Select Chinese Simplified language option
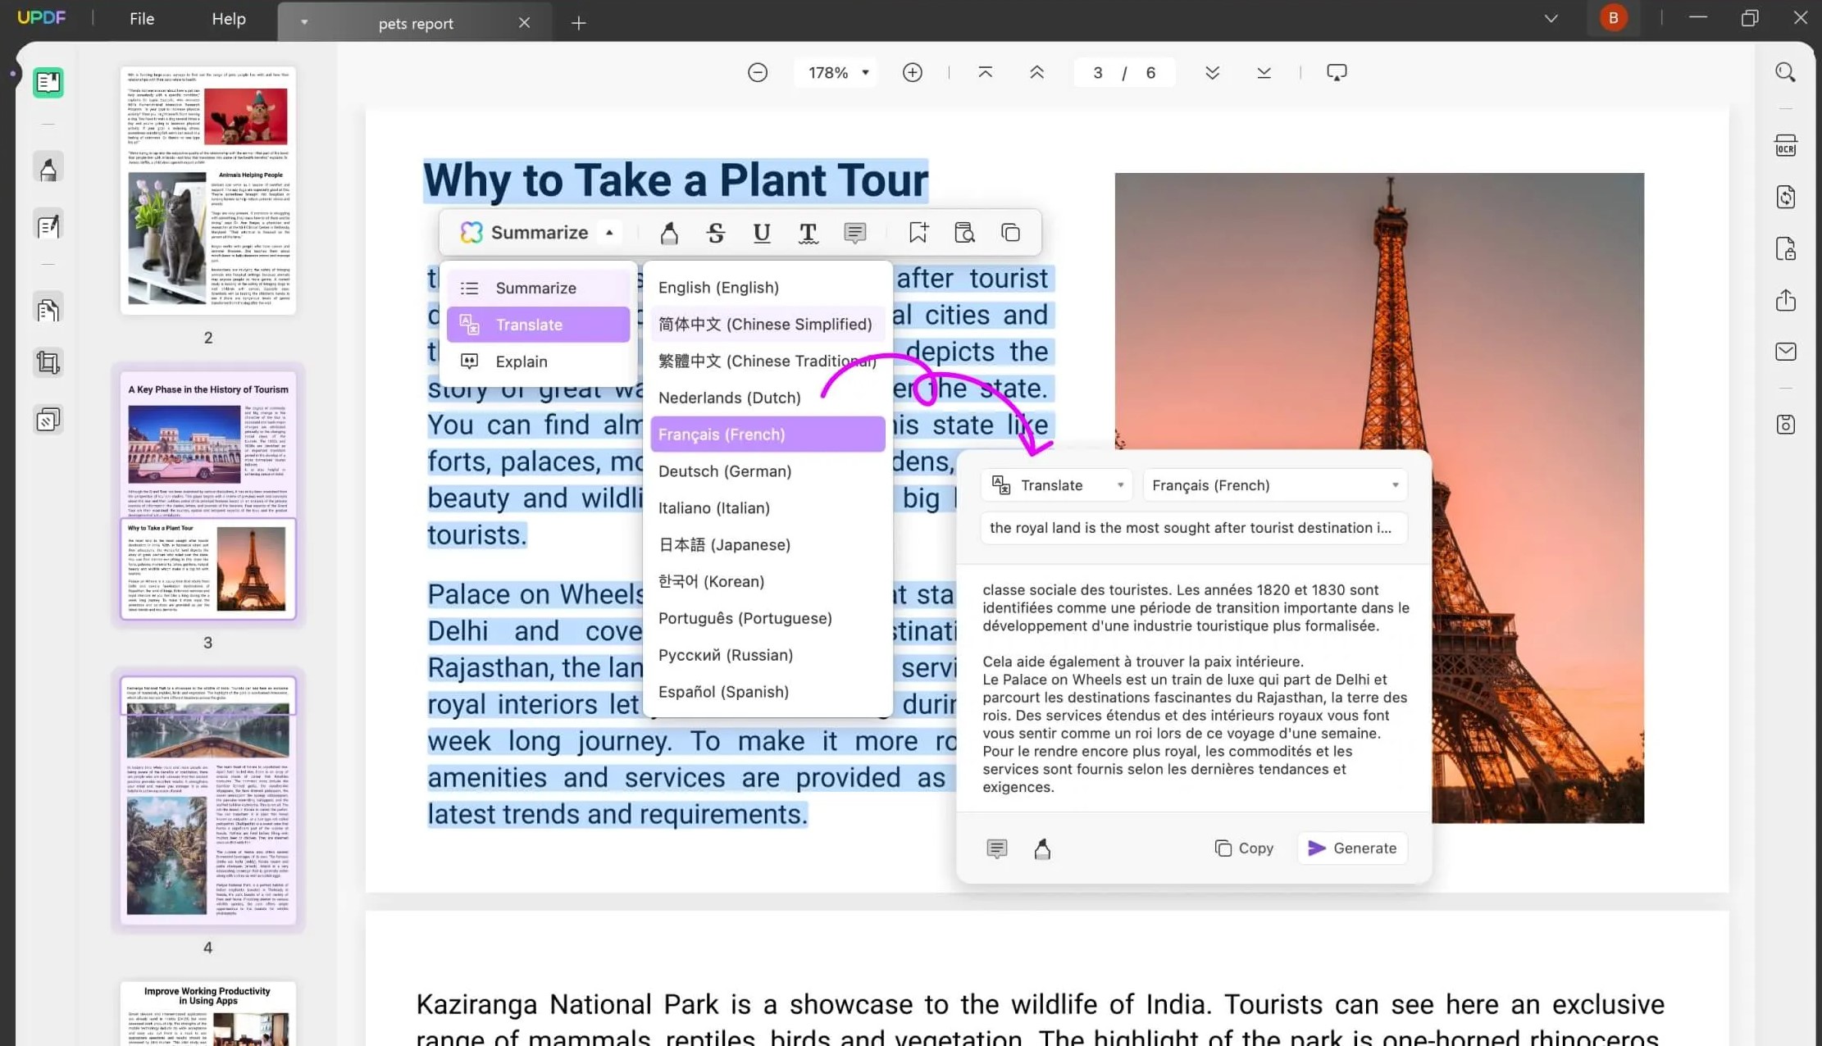 [768, 325]
